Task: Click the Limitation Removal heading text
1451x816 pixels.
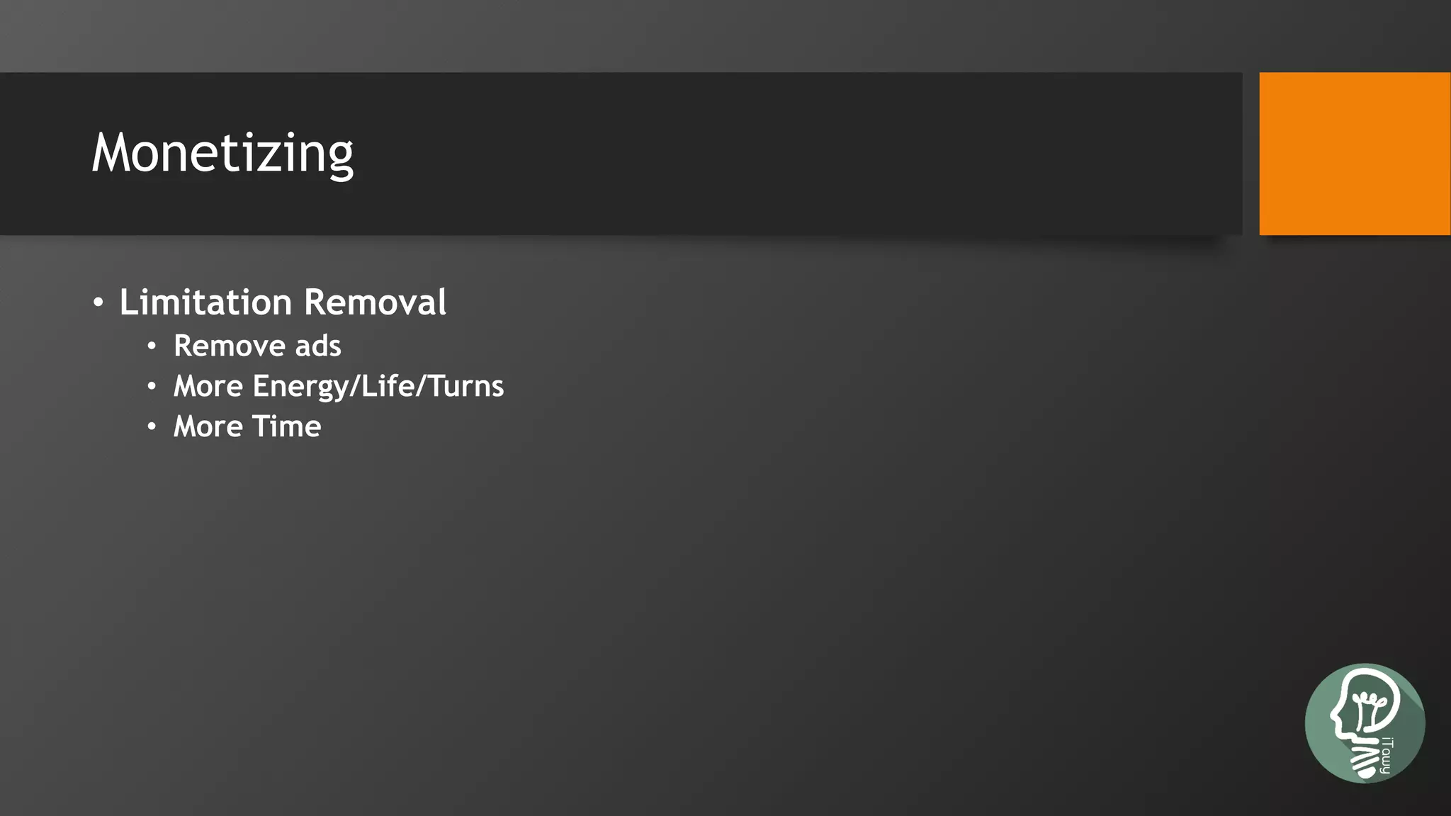Action: coord(283,302)
